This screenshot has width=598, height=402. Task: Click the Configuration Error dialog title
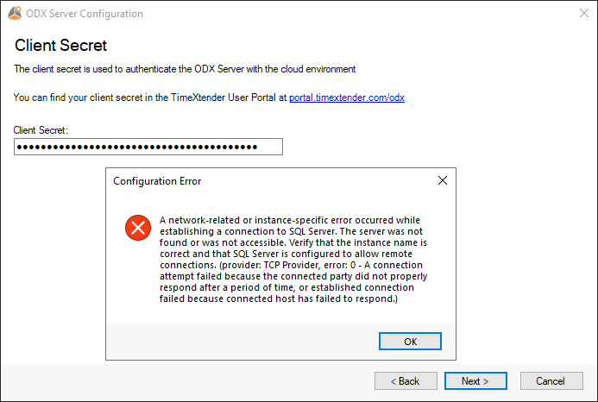point(157,181)
